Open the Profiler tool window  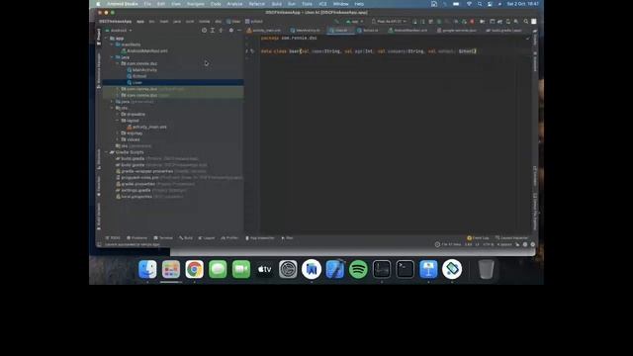pos(229,238)
